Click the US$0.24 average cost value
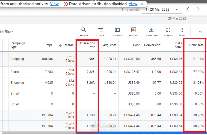 click(x=110, y=72)
